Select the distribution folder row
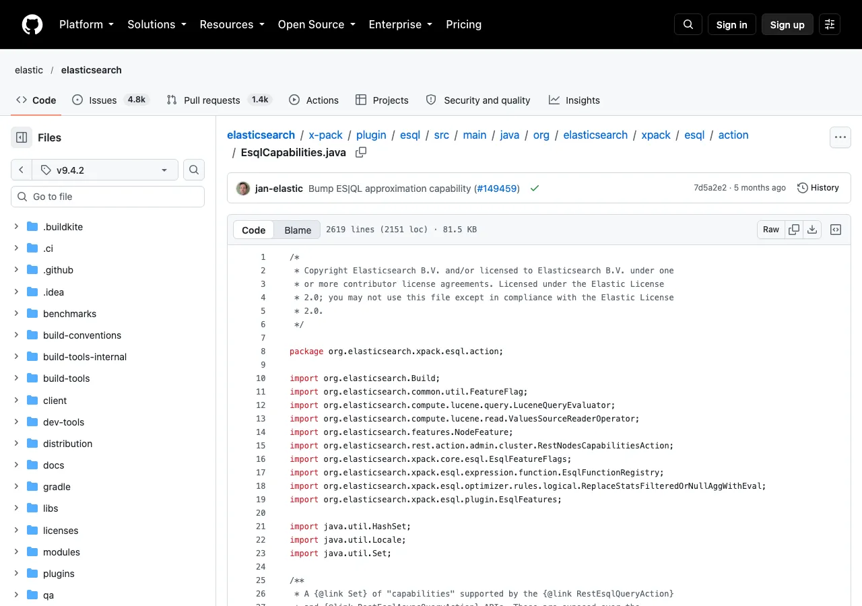The height and width of the screenshot is (606, 862). 108,444
